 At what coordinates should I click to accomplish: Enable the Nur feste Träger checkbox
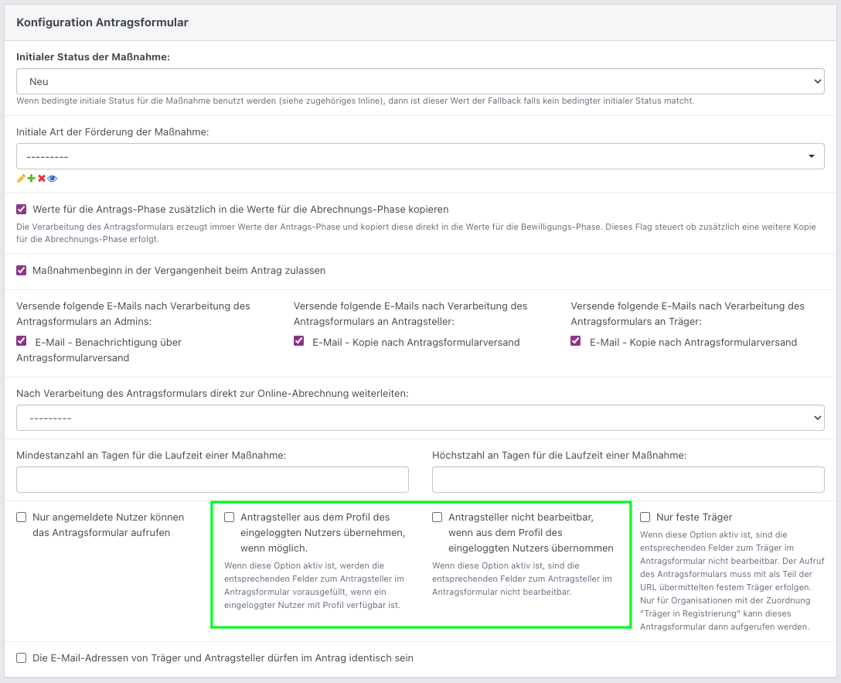(645, 517)
